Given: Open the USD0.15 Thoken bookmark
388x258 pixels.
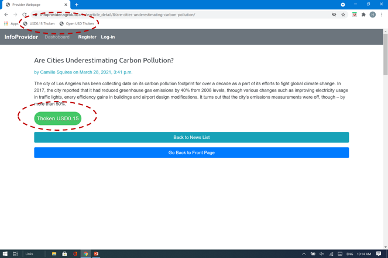Looking at the screenshot, I should point(39,24).
